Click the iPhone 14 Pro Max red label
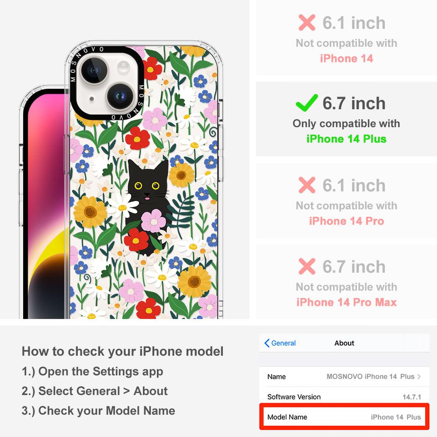This screenshot has height=437, width=437. point(347,302)
